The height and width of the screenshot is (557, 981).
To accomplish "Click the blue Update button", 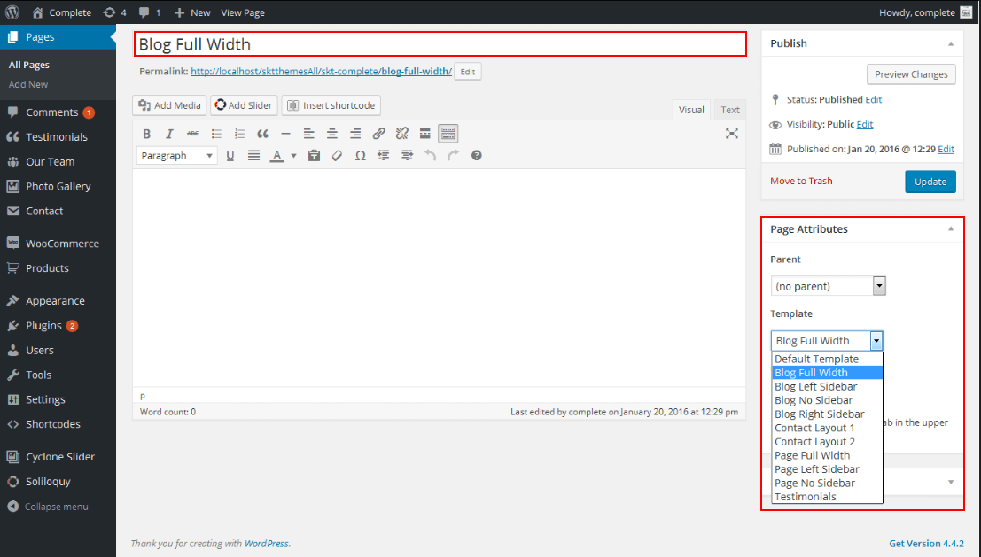I will (930, 182).
